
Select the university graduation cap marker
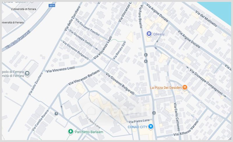27,74
